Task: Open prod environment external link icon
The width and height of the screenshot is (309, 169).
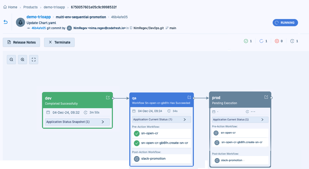Action: (x=266, y=97)
